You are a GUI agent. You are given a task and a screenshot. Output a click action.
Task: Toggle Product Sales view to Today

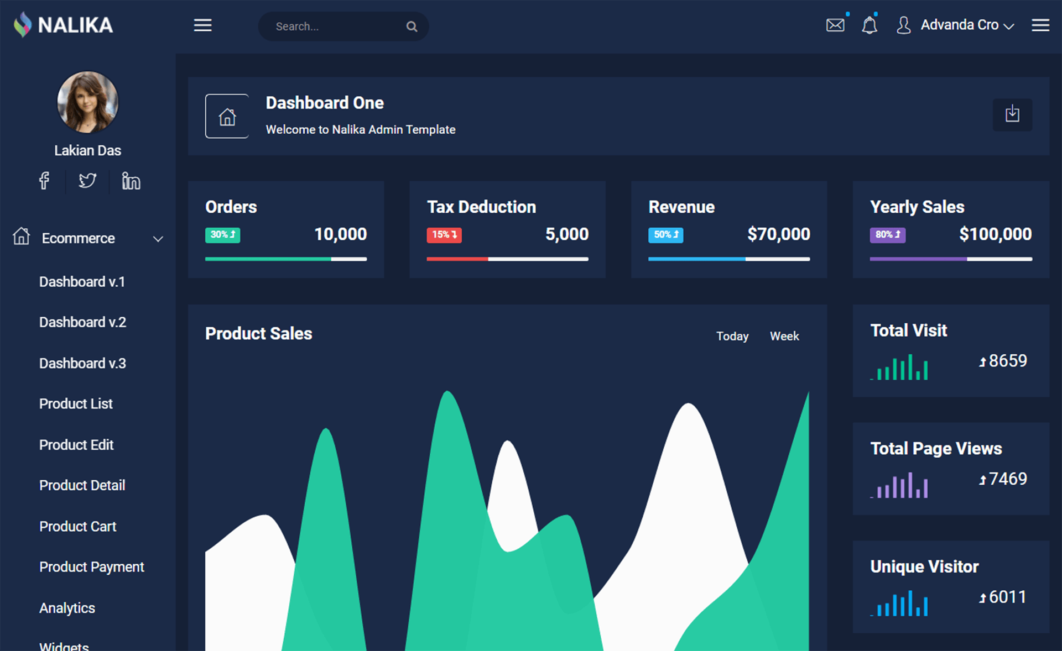pyautogui.click(x=730, y=336)
